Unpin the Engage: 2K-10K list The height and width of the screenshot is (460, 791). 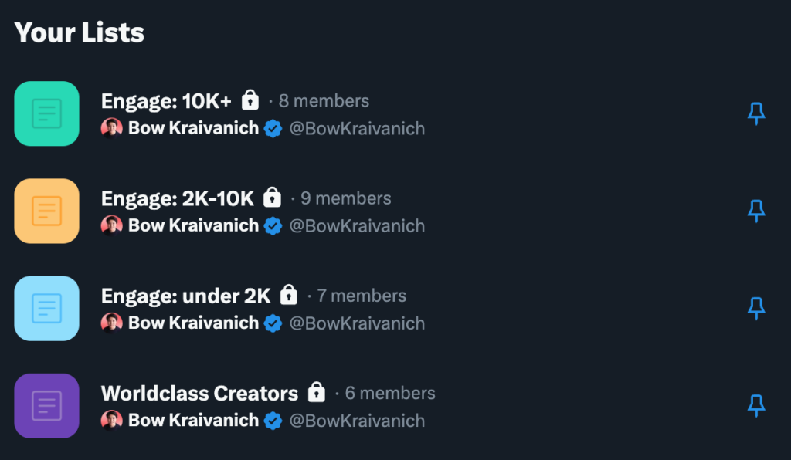pos(756,211)
